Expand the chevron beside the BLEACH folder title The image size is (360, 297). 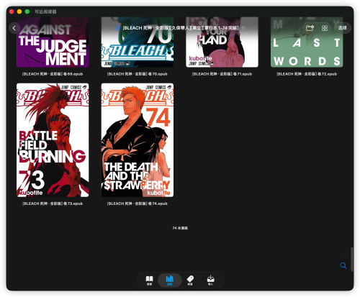(x=243, y=28)
